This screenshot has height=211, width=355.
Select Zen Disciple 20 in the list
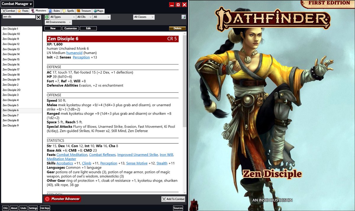22,90
